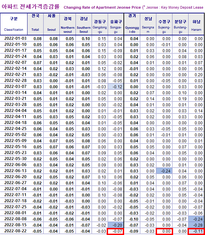Select the -0.05 Seongnam value for 2022-08-08
This screenshot has width=205, height=235.
150,219
